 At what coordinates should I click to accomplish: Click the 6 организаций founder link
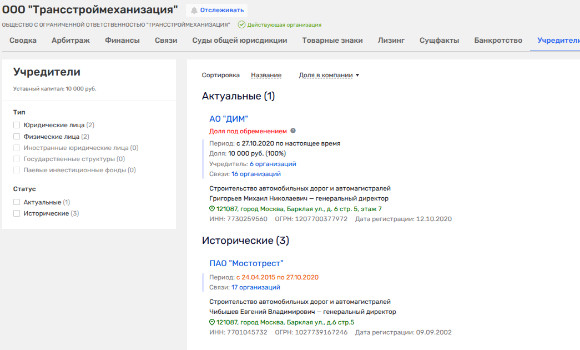(273, 164)
